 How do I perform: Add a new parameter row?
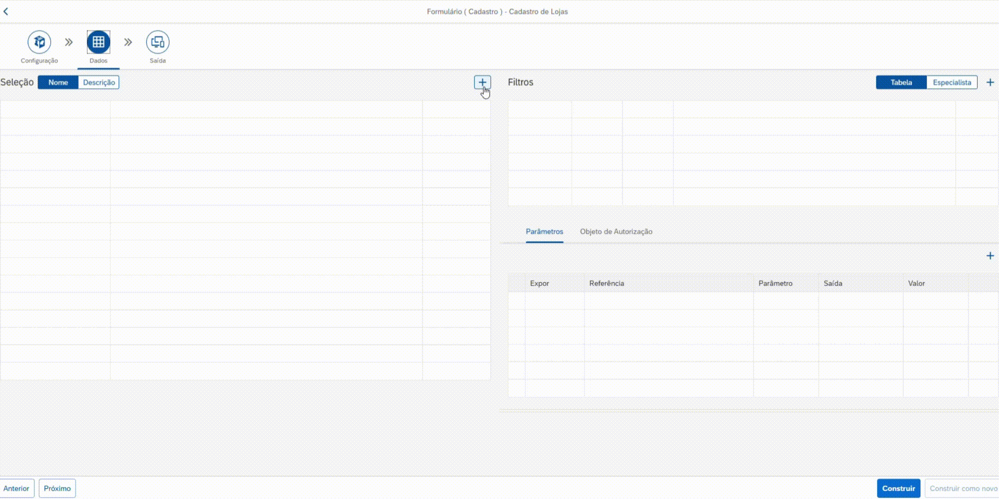[990, 256]
